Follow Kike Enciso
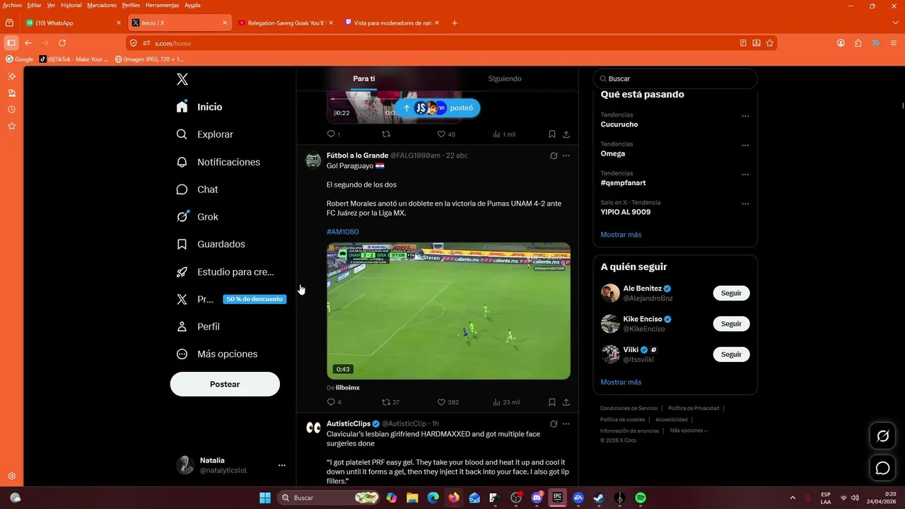This screenshot has height=509, width=905. 731,324
